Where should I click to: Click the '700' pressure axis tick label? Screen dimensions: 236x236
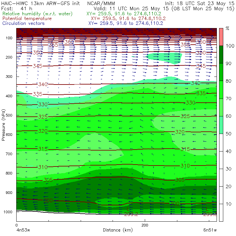9,154
